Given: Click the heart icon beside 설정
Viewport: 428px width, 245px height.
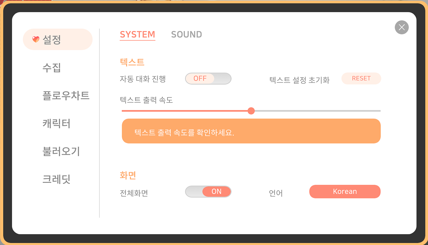Looking at the screenshot, I should tap(36, 39).
